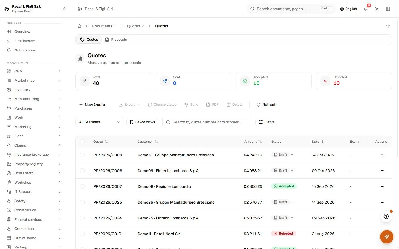Open row actions for PR/2026/0009
This screenshot has height=249, width=399.
pyautogui.click(x=383, y=155)
